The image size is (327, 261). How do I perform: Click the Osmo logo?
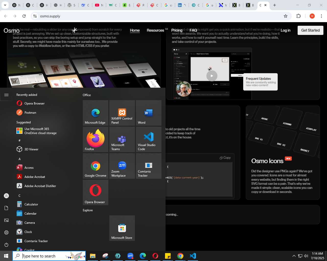point(11,31)
